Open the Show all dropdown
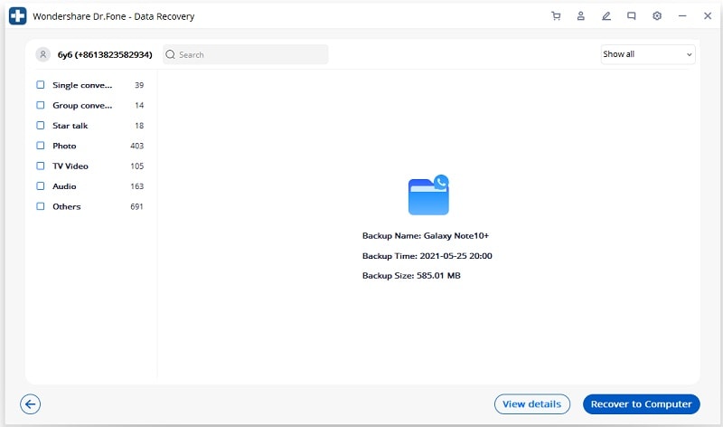The width and height of the screenshot is (723, 427). 648,54
